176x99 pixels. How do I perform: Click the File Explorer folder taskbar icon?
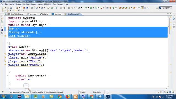27,97
